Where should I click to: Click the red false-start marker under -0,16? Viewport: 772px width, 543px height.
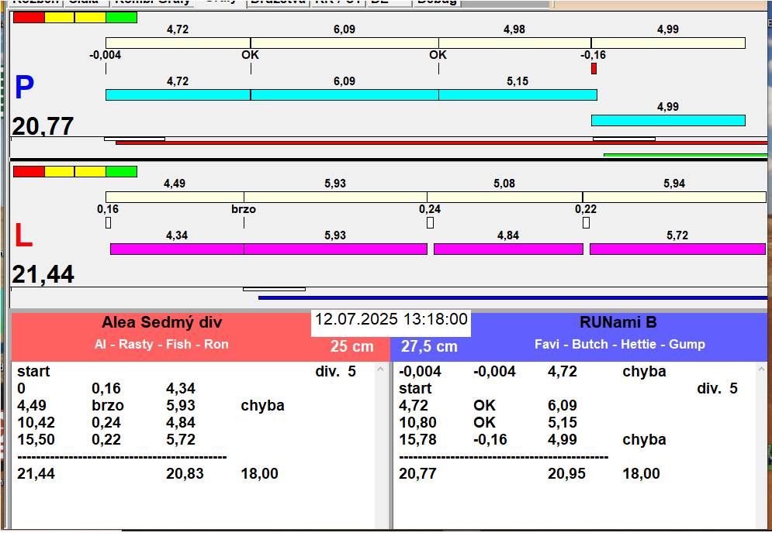(594, 68)
